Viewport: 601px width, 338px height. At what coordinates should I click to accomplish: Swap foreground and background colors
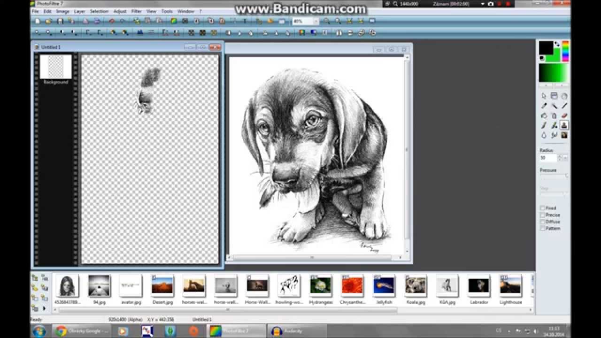click(557, 44)
